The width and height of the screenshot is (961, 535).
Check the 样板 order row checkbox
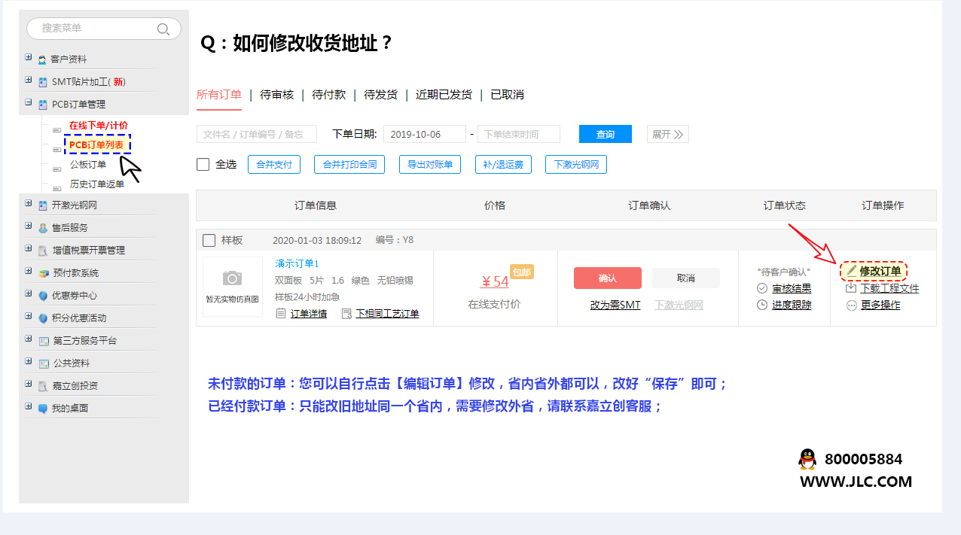209,240
